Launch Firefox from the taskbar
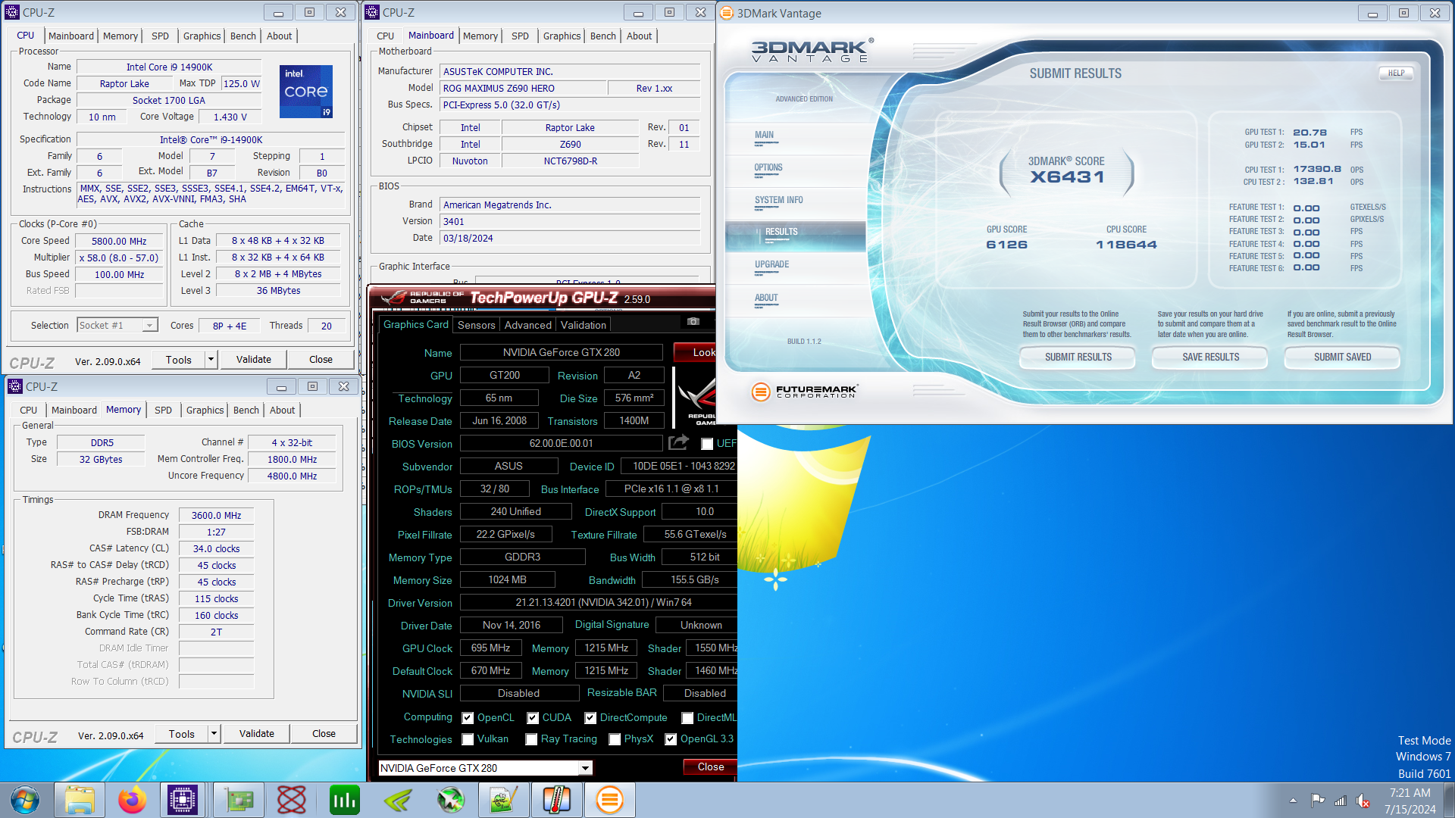Image resolution: width=1455 pixels, height=818 pixels. tap(133, 800)
